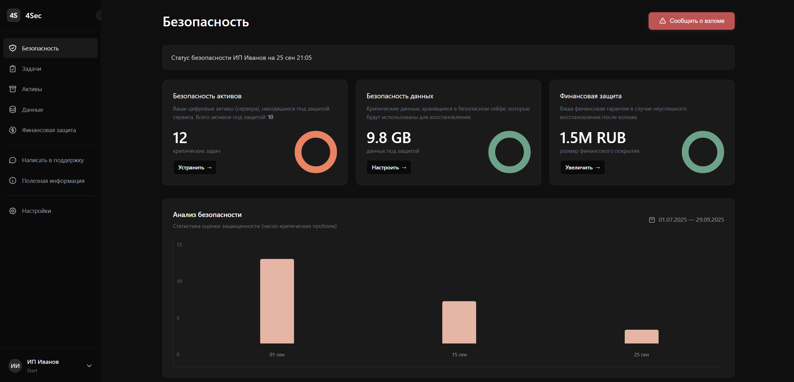Screen dimensions: 794x382
Task: Click the dollar icon for Финансовая защита
Action: tap(13, 130)
